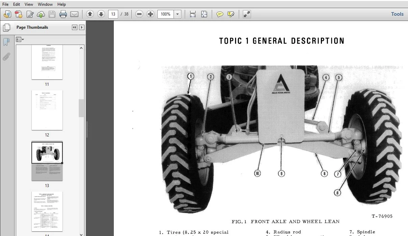Select page 12 thumbnail

click(x=47, y=110)
